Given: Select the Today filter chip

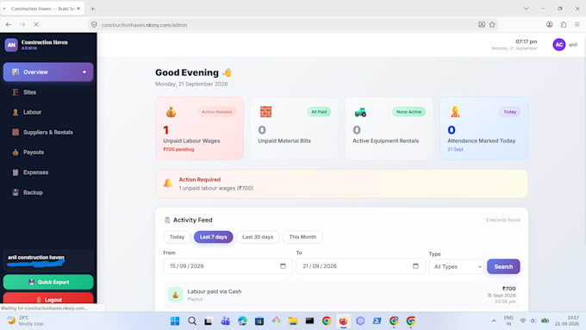Looking at the screenshot, I should (x=177, y=237).
